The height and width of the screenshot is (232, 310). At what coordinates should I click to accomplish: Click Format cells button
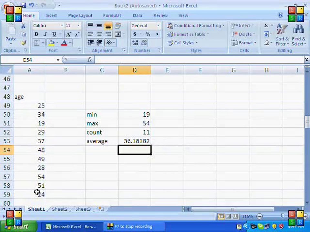coord(244,43)
